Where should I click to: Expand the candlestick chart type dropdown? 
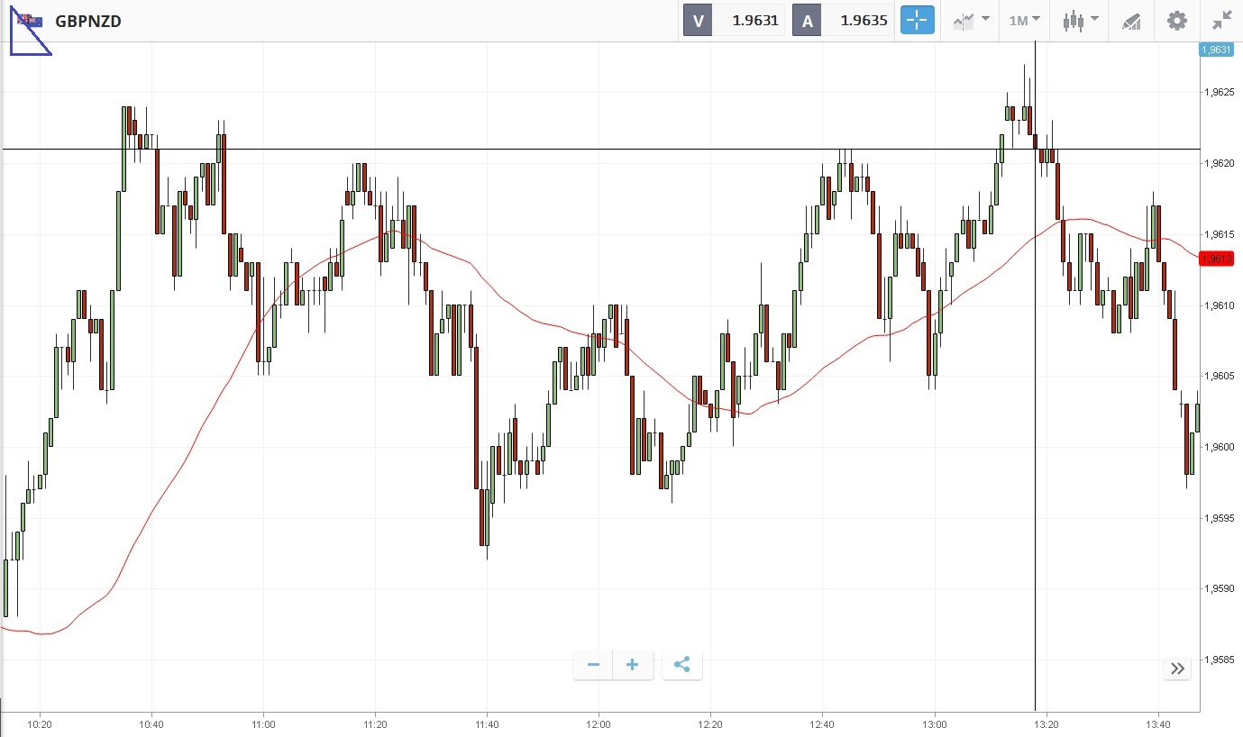(1080, 21)
